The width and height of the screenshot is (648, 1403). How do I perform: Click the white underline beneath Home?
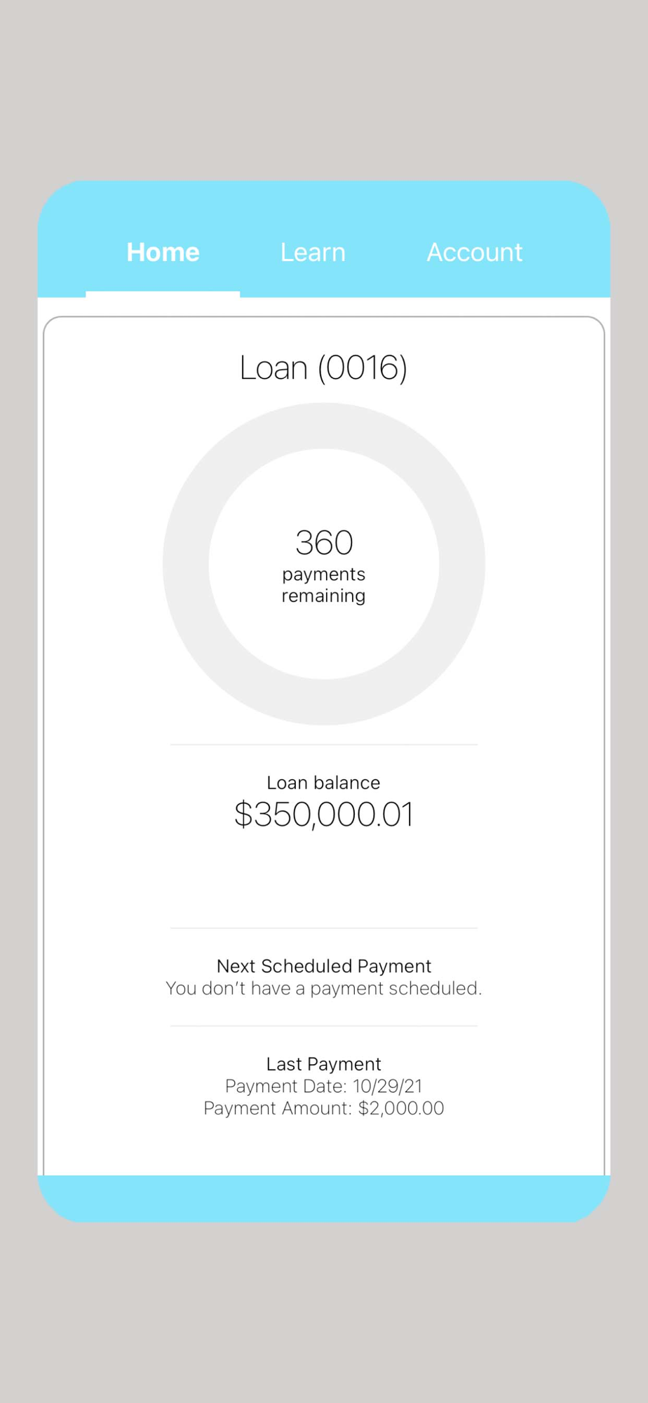163,294
